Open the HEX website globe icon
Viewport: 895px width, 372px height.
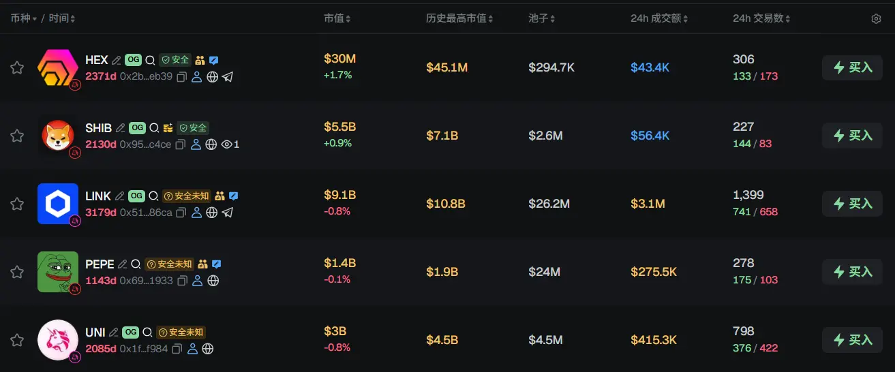[213, 77]
